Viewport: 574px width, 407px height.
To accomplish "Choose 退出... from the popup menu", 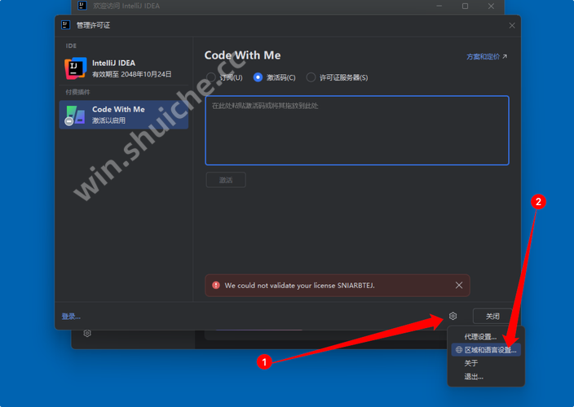I will [x=486, y=376].
